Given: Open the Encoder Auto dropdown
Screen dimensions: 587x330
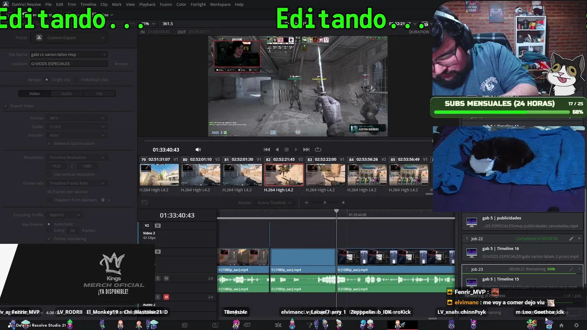Looking at the screenshot, I should pos(77,135).
